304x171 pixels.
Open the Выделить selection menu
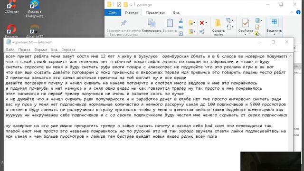pos(274,27)
